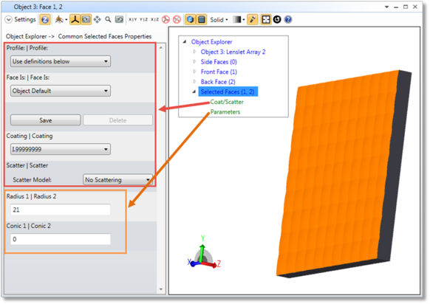Open the Face Is 'Object Default' dropdown

(61, 91)
